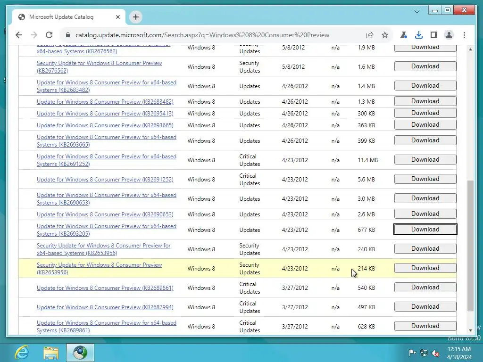Open the tab search chevron
This screenshot has height=362, width=483.
pyautogui.click(x=417, y=12)
